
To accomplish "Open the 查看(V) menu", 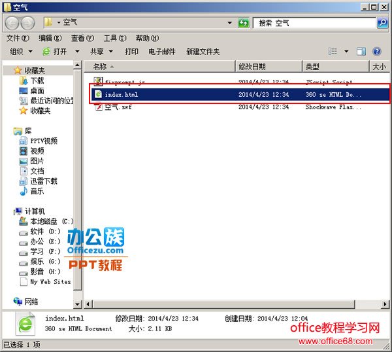I will tap(82, 38).
